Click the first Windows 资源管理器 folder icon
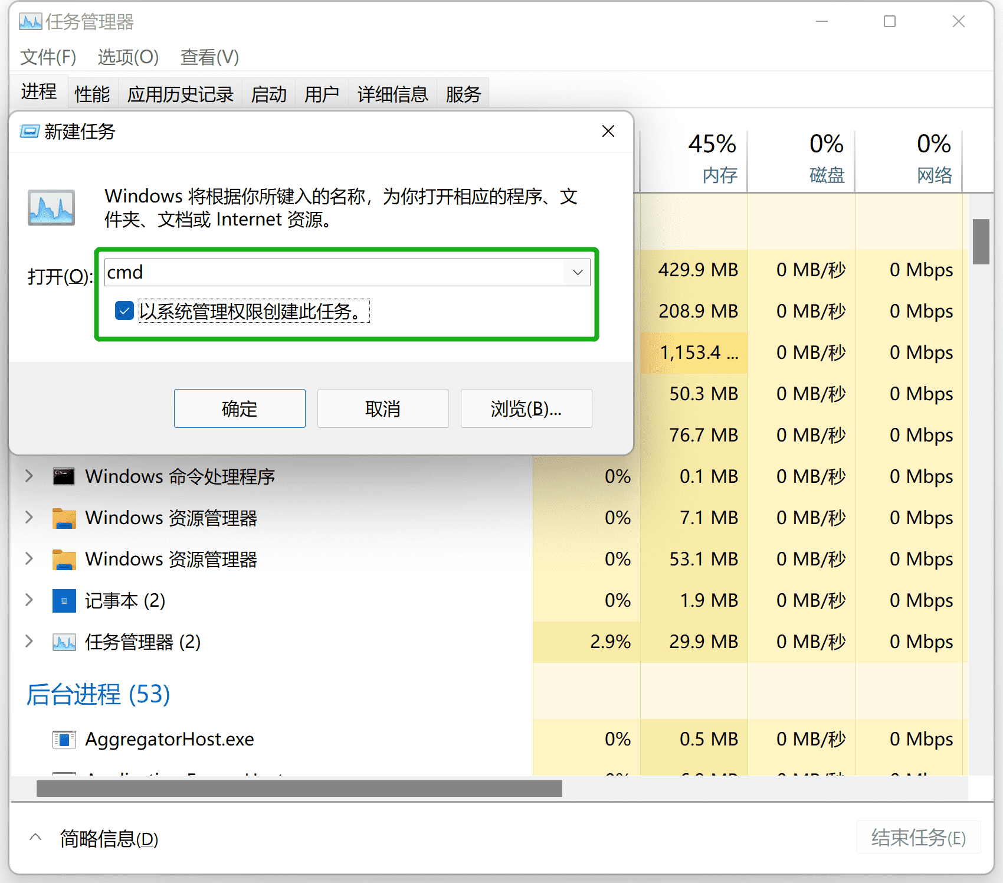 click(64, 518)
